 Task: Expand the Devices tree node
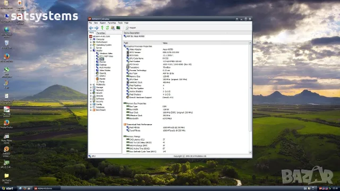tap(91, 96)
